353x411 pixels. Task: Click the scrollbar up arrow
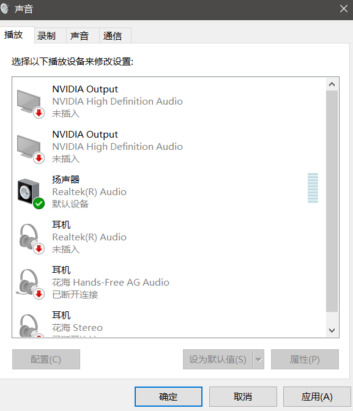coord(332,84)
